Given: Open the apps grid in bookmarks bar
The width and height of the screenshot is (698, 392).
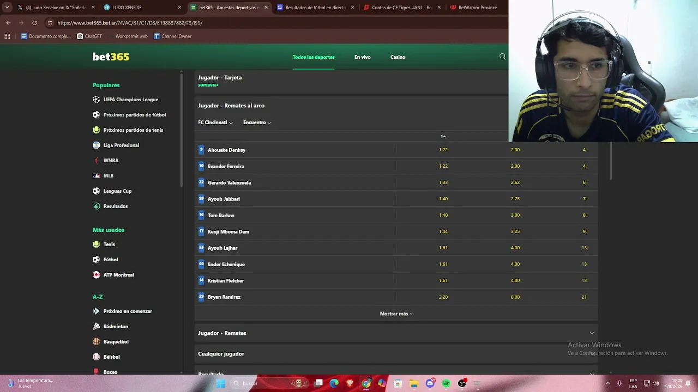Looking at the screenshot, I should pos(7,36).
